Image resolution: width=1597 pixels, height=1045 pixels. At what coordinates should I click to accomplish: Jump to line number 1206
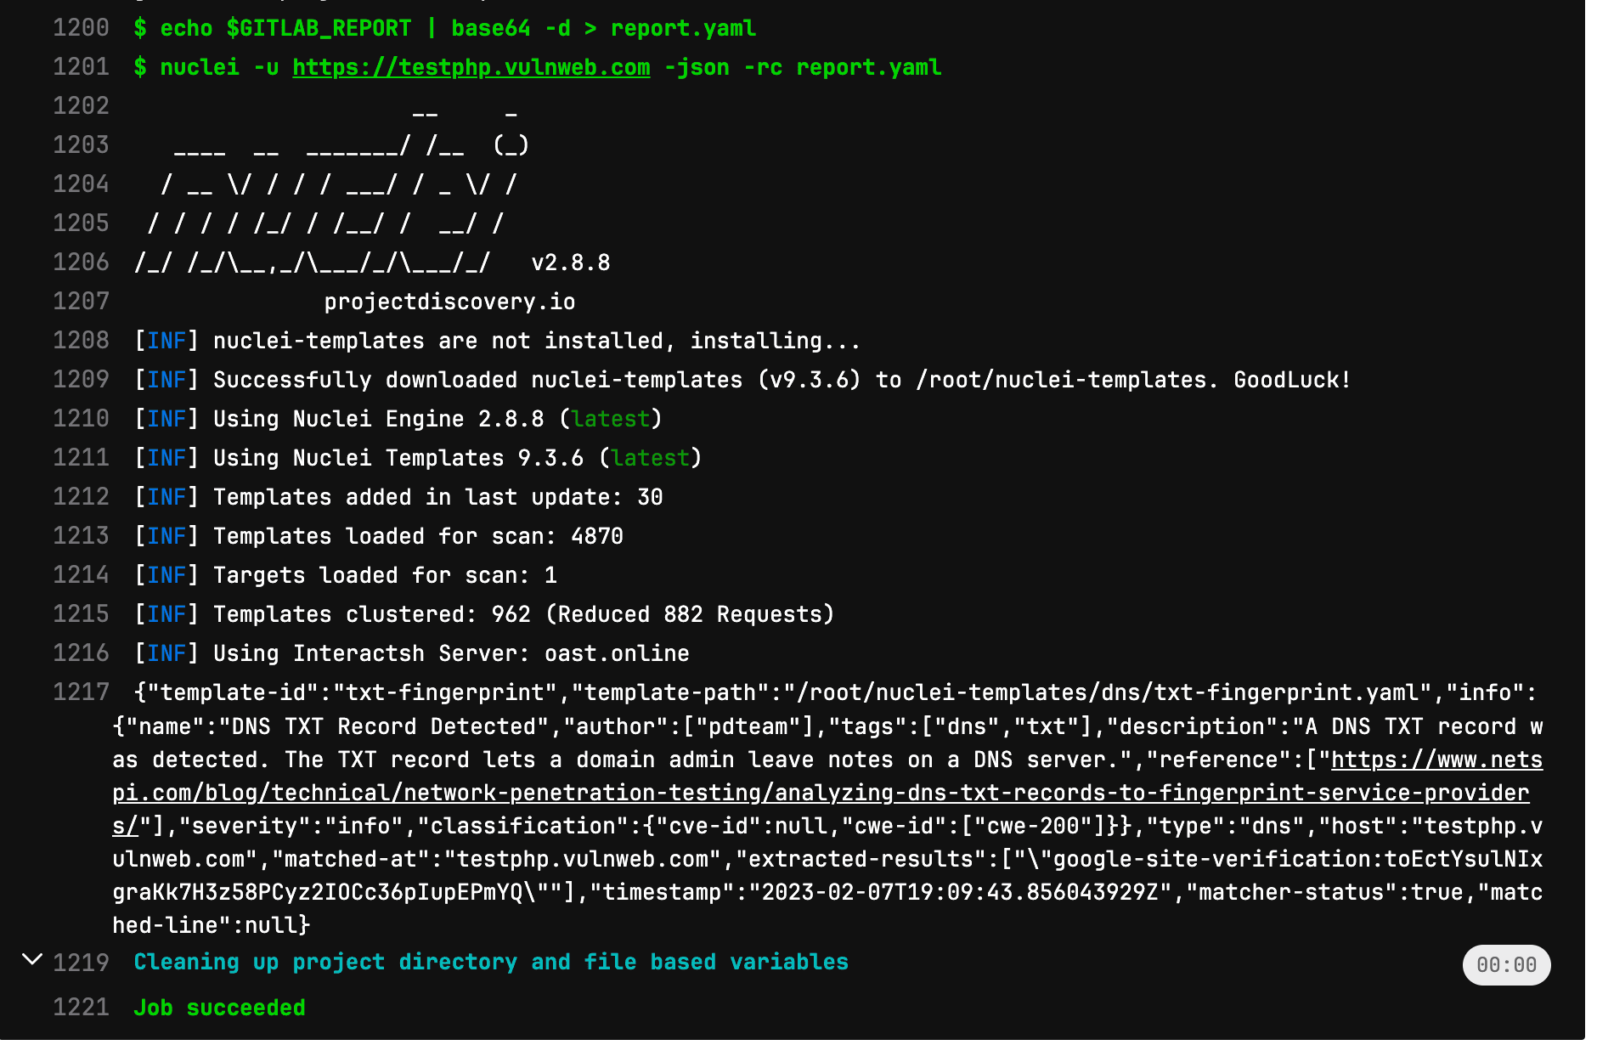point(81,263)
